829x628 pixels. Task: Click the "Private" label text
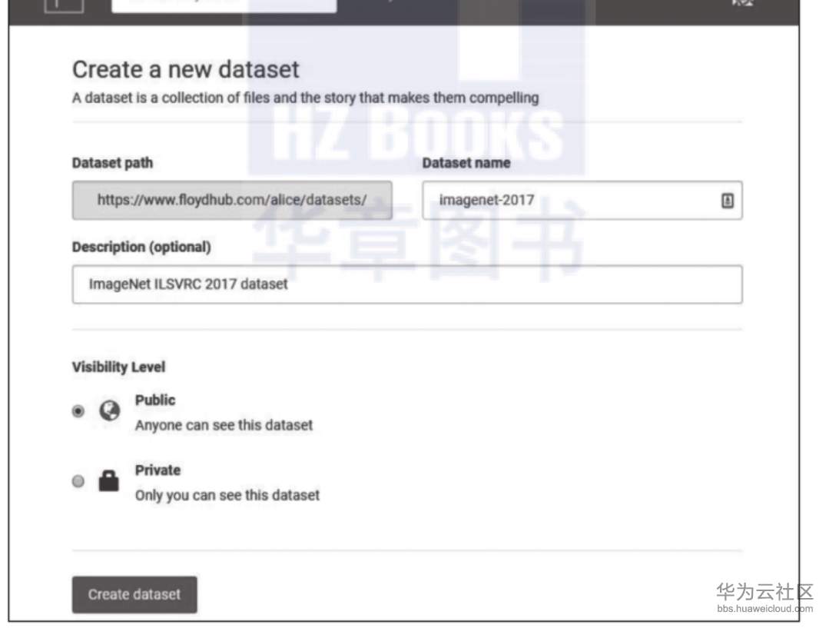coord(158,470)
